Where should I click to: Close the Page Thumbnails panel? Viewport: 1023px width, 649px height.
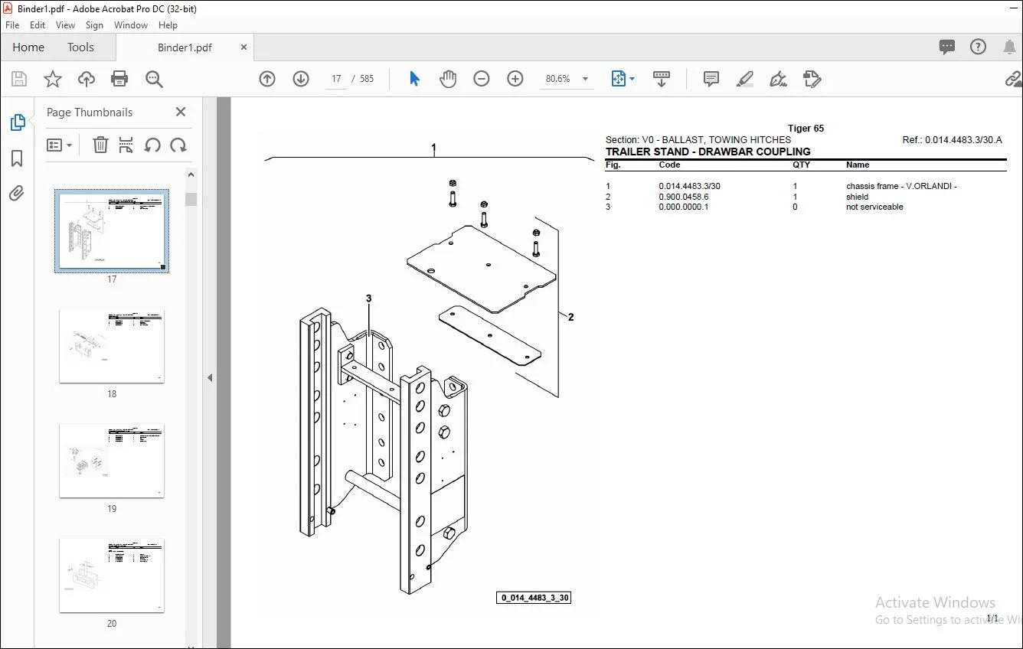(181, 112)
